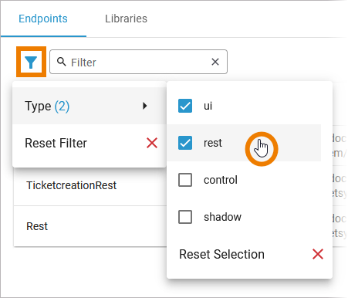The width and height of the screenshot is (348, 298).
Task: Click Reset Selection text
Action: coord(221,254)
